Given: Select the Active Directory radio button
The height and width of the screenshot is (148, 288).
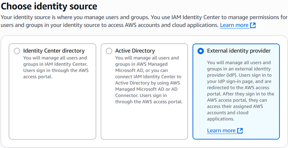Looking at the screenshot, I should 109,51.
